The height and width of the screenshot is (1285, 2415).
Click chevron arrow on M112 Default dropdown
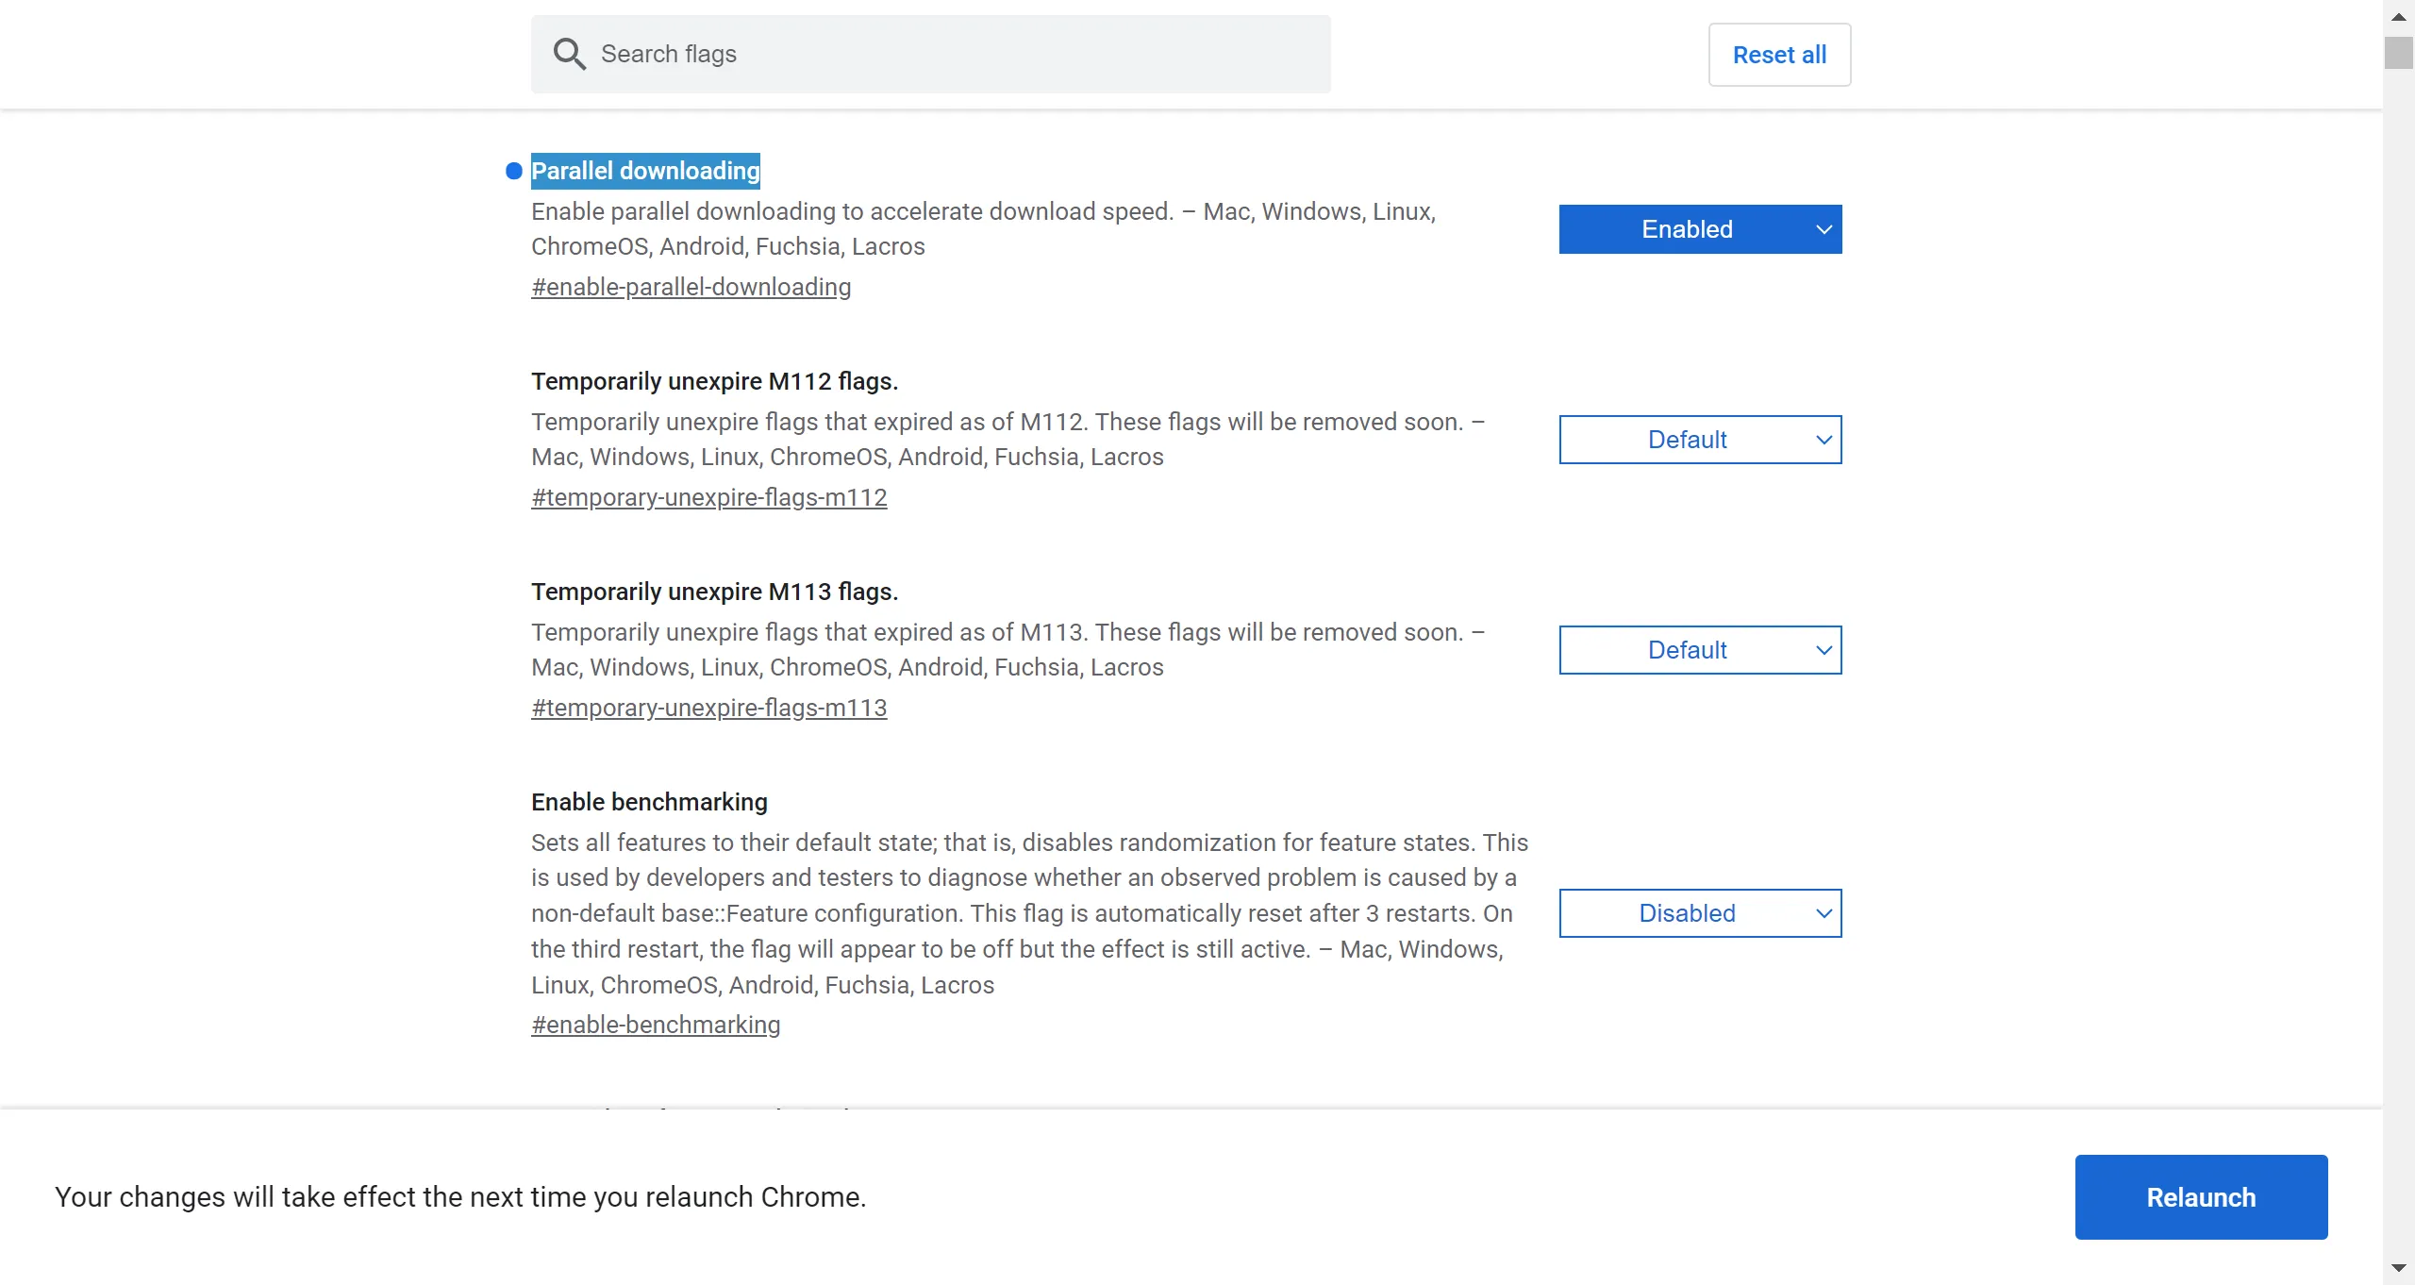1824,440
